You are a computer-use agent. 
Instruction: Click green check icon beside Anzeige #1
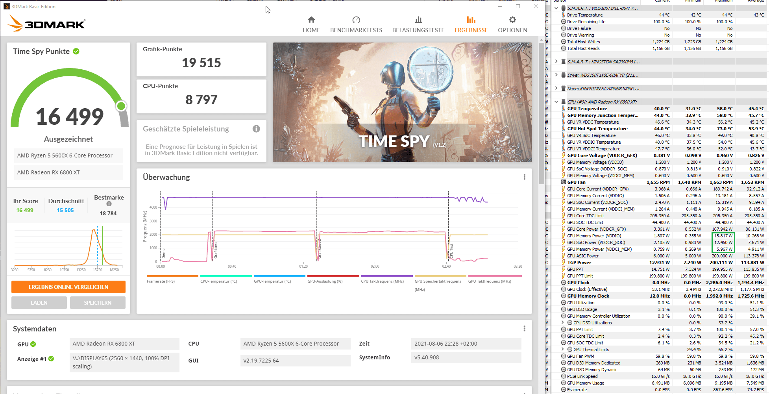51,359
